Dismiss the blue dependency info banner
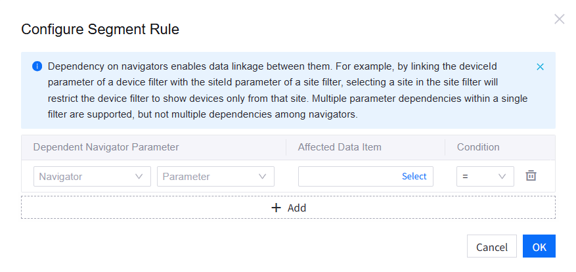This screenshot has width=576, height=272. [x=540, y=67]
